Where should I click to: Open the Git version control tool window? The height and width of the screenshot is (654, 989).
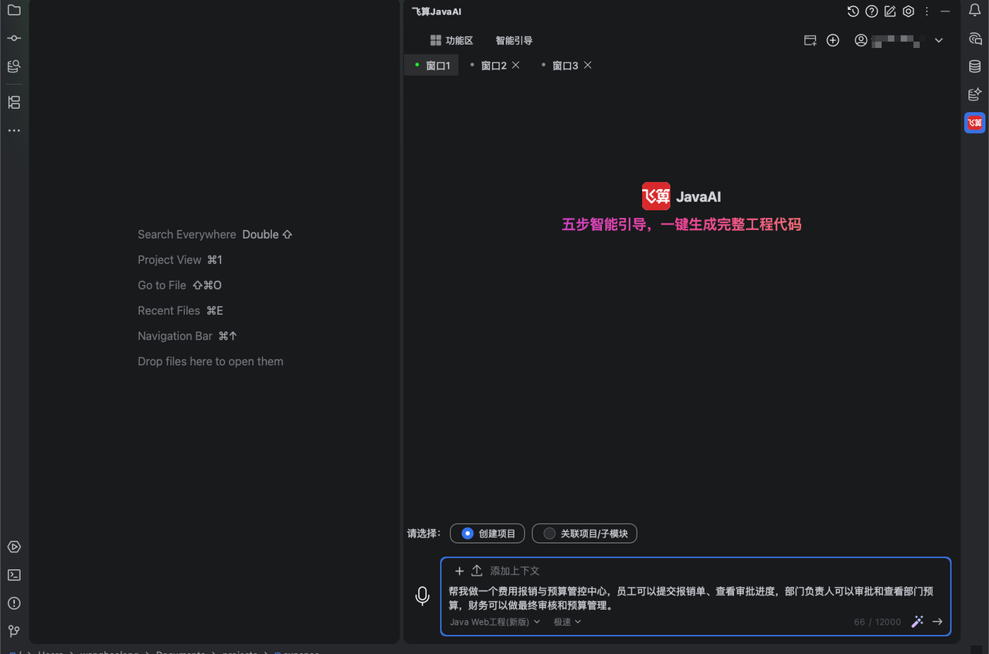tap(14, 631)
